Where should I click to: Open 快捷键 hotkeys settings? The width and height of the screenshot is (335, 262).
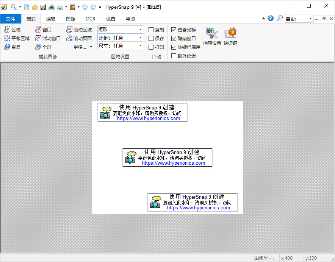tap(230, 36)
